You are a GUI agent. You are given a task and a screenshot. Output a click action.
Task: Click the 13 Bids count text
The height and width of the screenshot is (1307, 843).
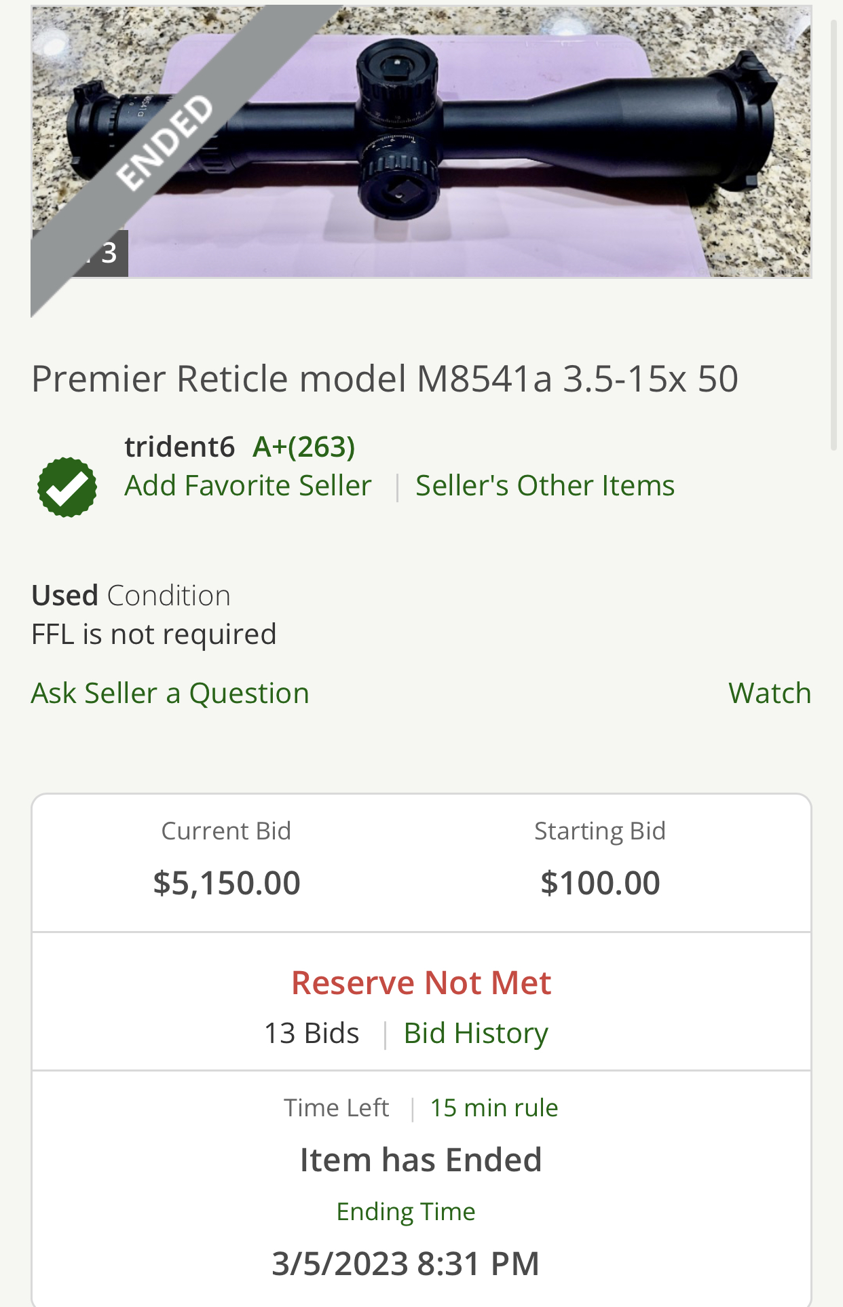311,1034
